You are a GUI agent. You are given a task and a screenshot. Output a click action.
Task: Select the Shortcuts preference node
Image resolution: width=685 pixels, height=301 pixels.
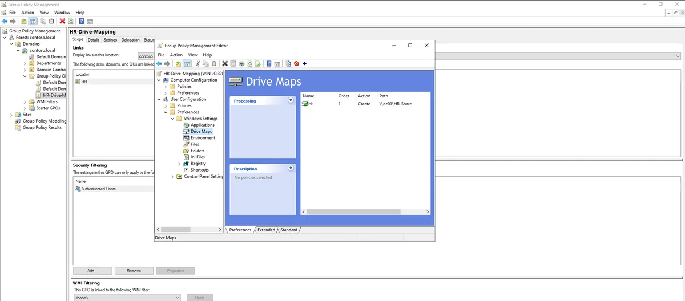coord(200,170)
